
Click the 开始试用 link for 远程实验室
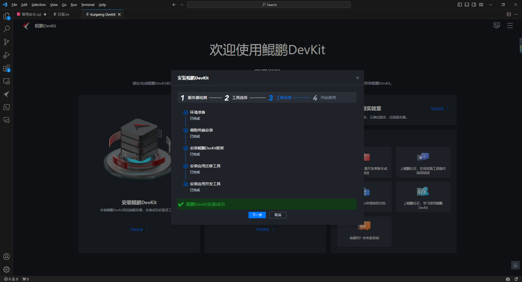point(437,109)
